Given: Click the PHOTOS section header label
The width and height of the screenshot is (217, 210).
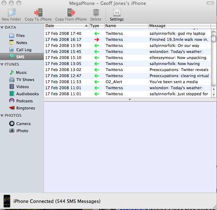Looking at the screenshot, I should coord(13,115).
